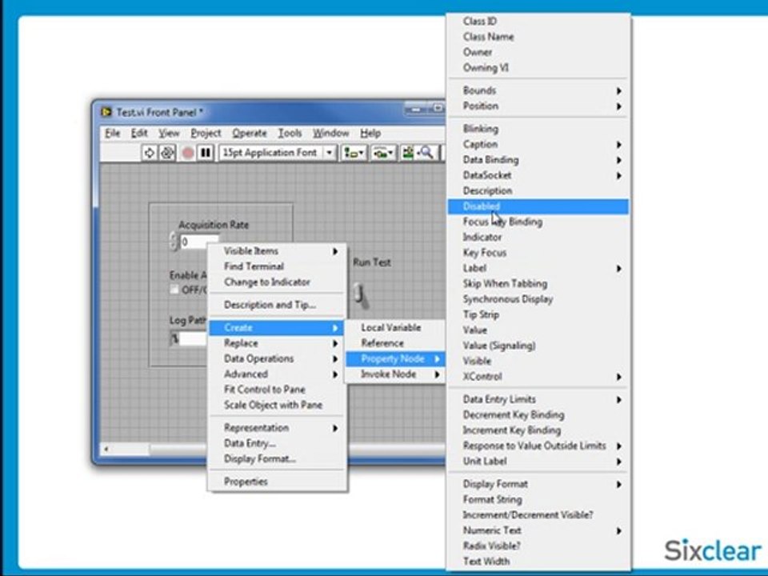Expand the Data Operations submenu
The image size is (768, 576).
point(278,358)
